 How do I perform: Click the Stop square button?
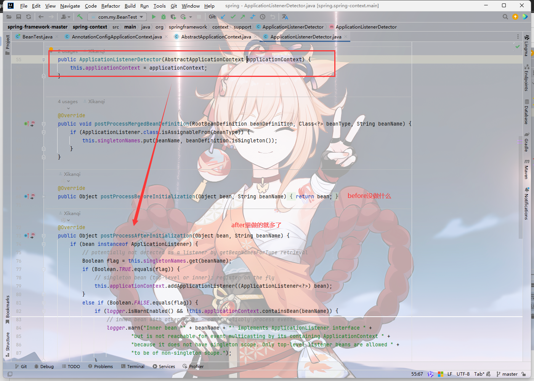coord(199,17)
